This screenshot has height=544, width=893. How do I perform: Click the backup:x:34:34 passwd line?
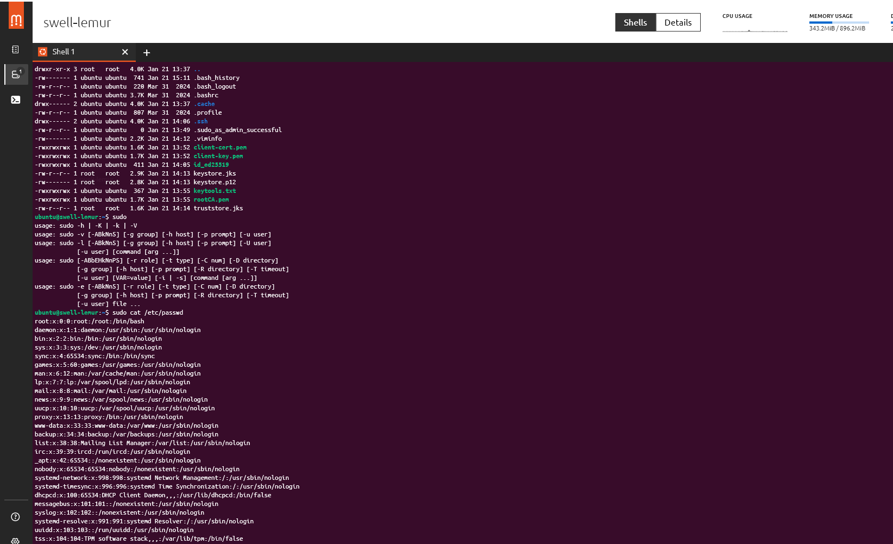tap(127, 434)
